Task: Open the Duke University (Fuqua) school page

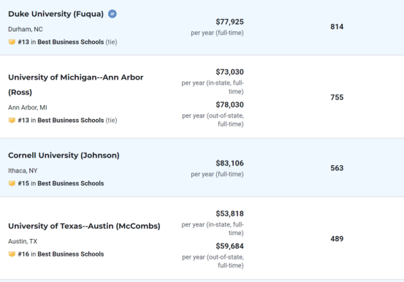Action: [x=56, y=14]
